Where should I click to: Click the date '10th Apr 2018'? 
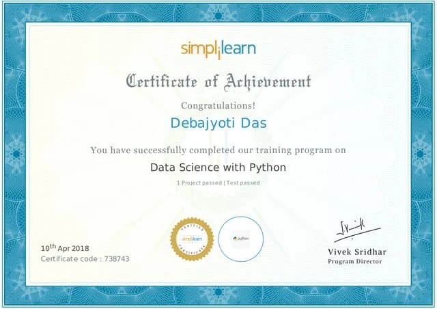coord(65,248)
